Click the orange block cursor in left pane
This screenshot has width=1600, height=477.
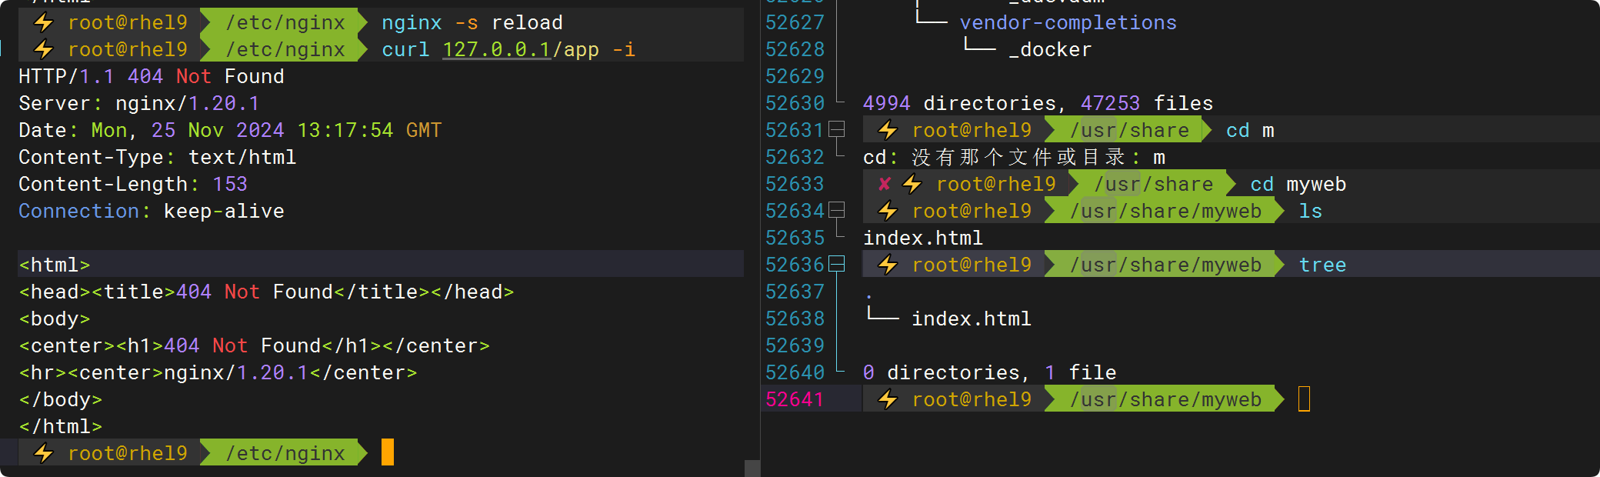(388, 452)
